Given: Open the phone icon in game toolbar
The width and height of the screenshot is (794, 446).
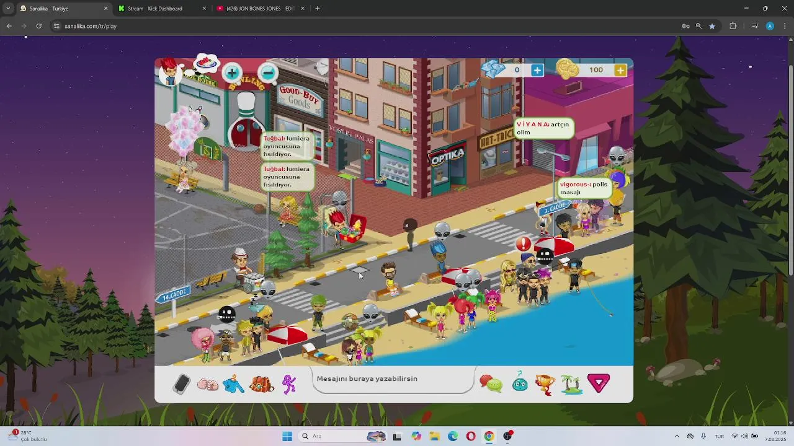Looking at the screenshot, I should (182, 384).
